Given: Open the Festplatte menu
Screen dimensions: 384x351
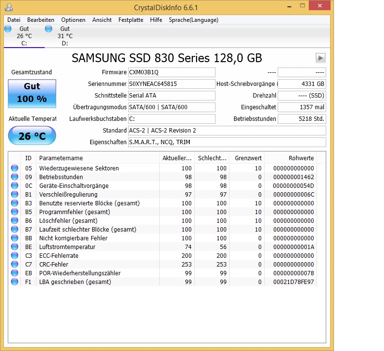Looking at the screenshot, I should (131, 20).
